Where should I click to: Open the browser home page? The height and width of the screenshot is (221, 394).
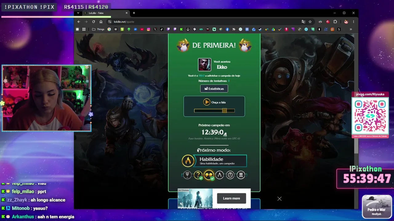(101, 22)
